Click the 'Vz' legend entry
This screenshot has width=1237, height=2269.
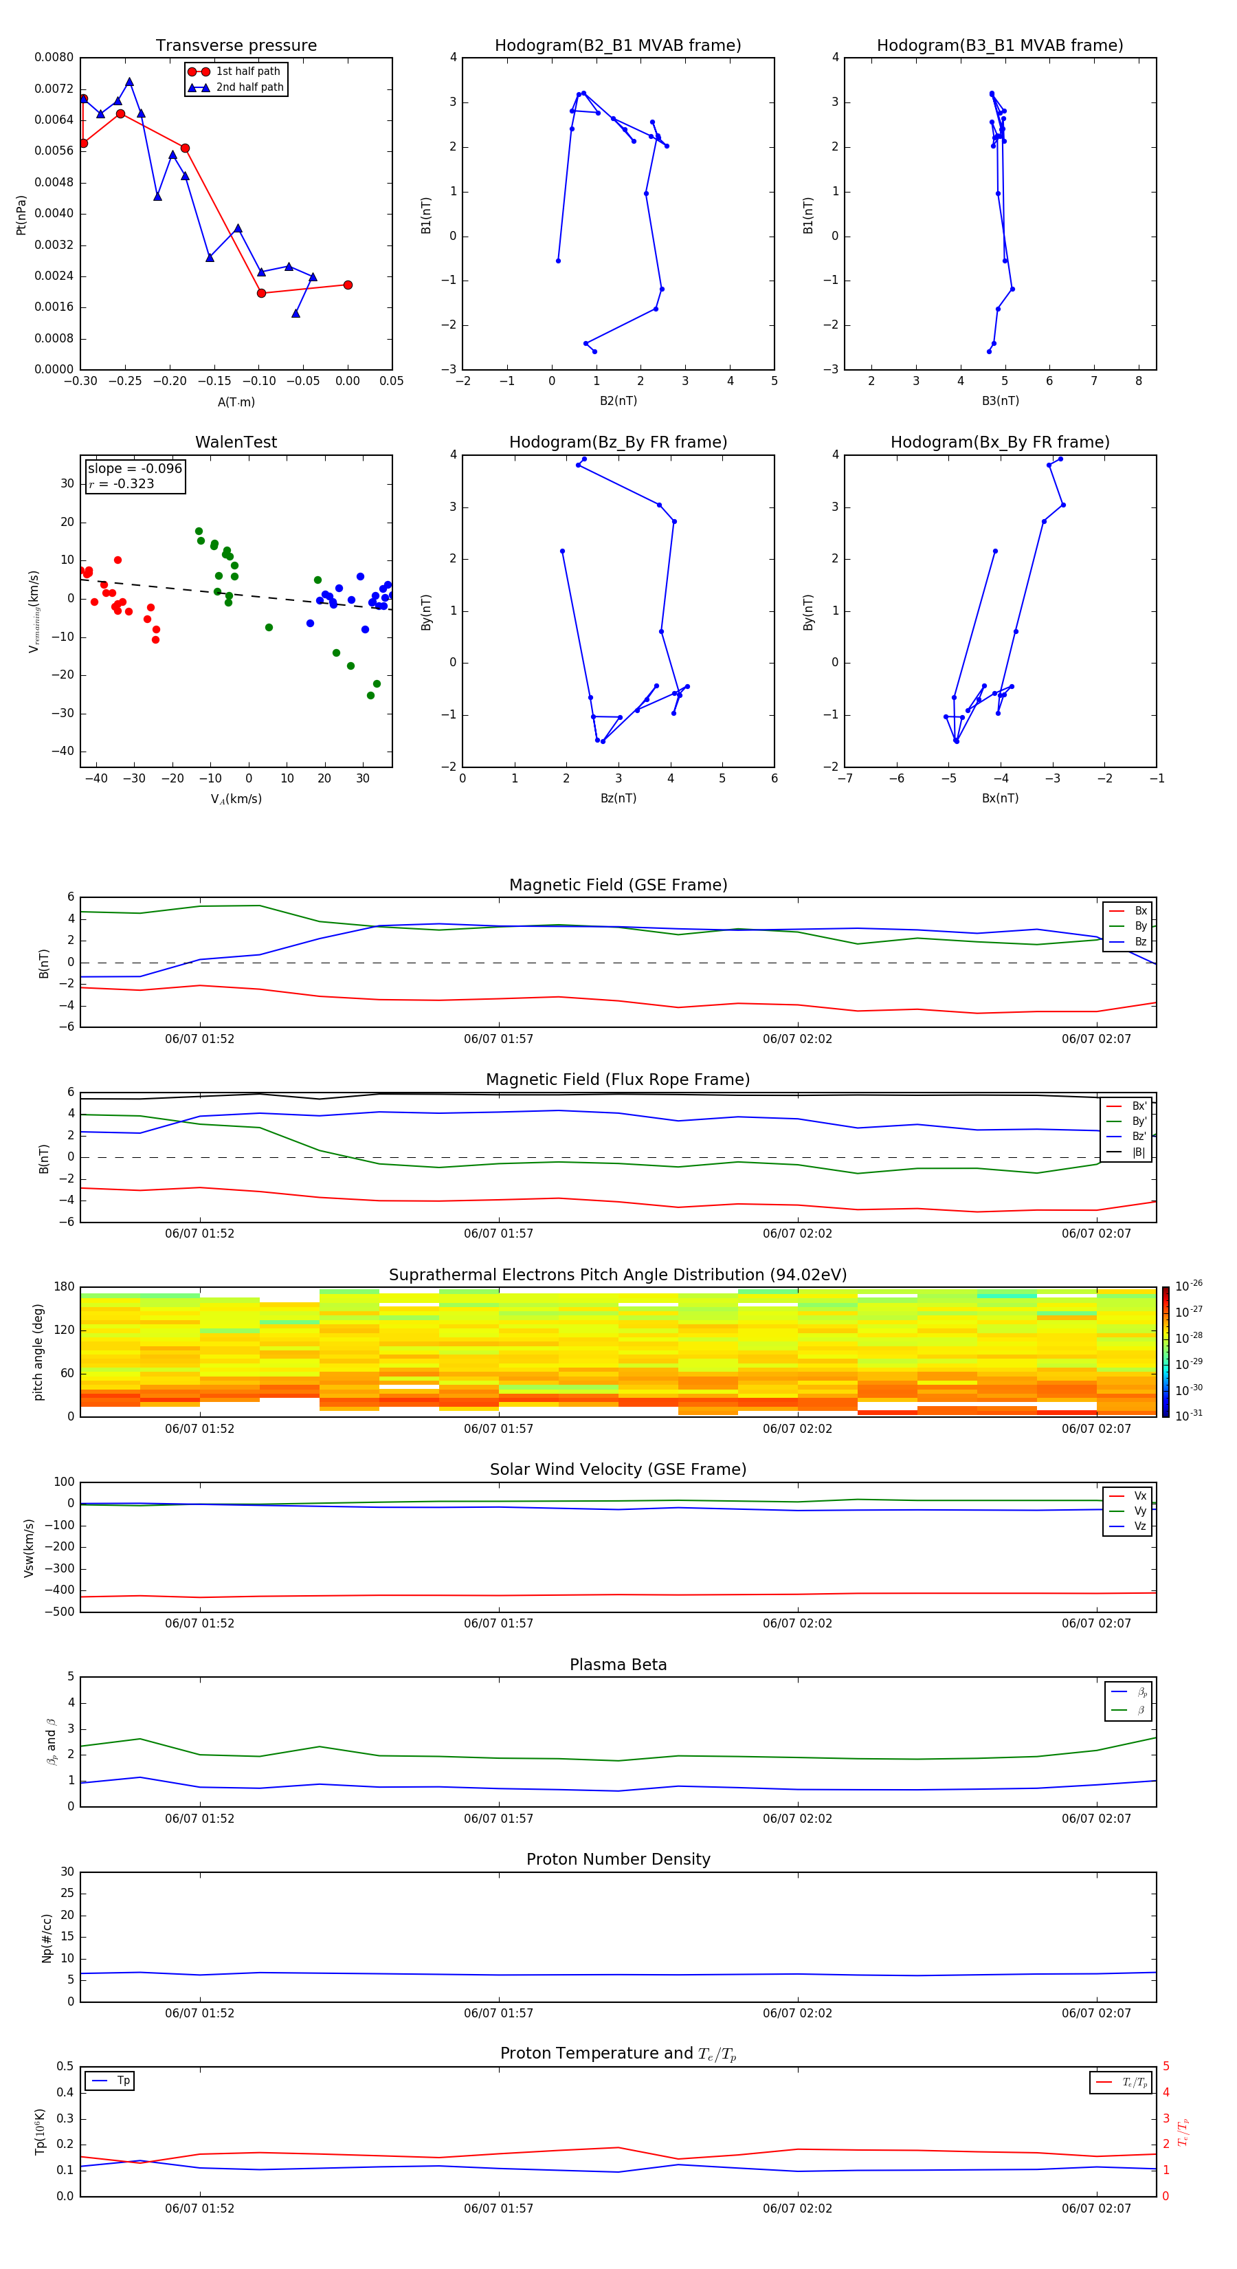pos(1128,1526)
